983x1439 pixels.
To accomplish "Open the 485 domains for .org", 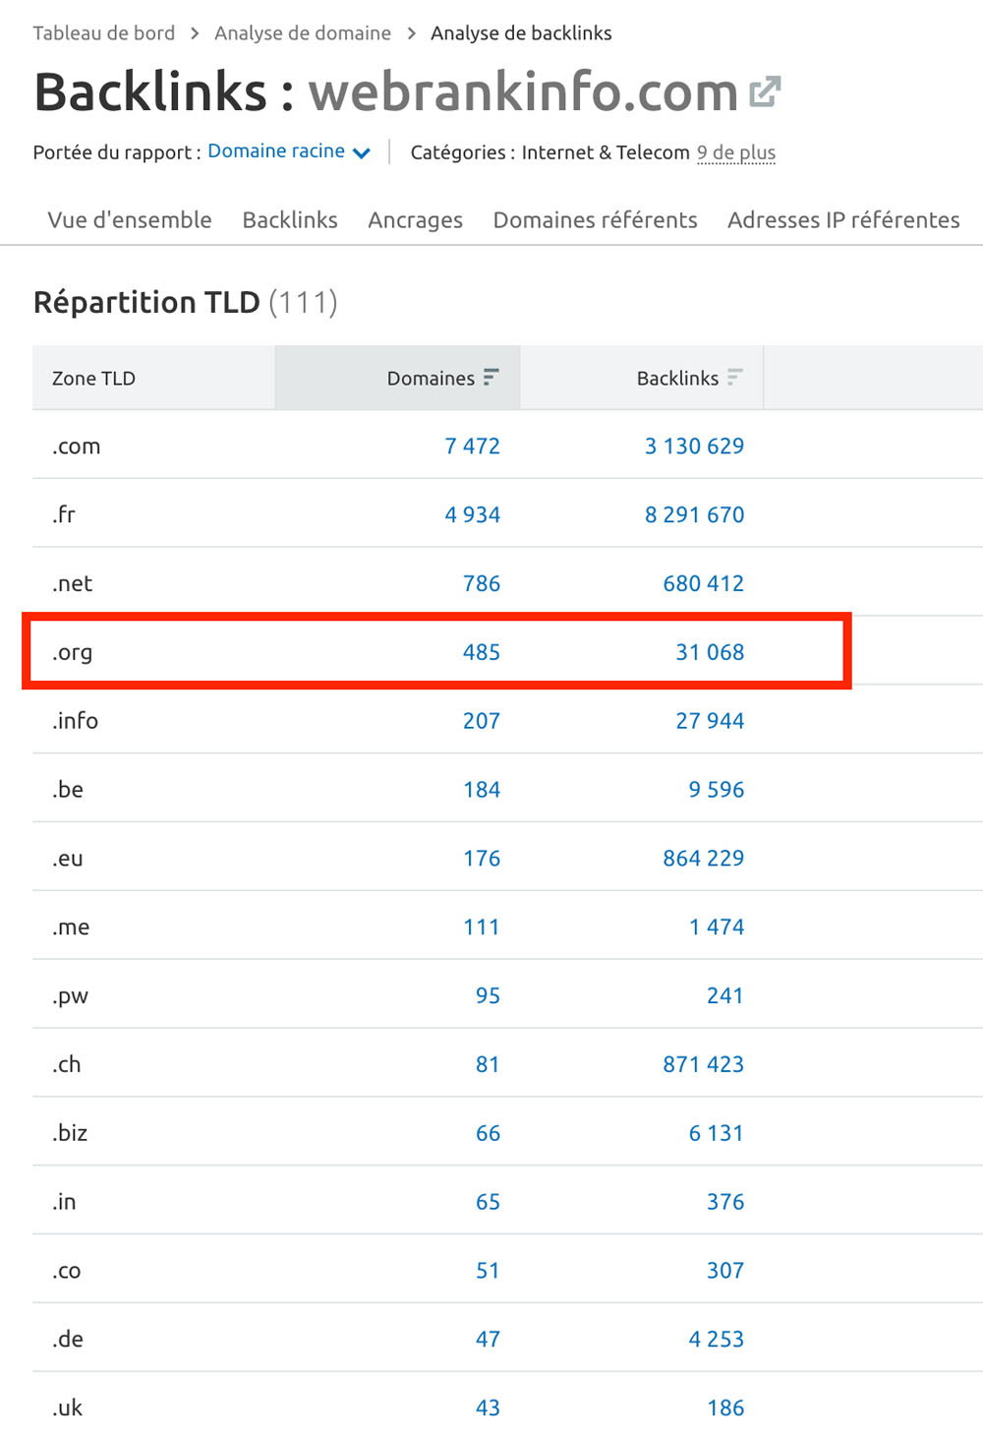I will [x=482, y=652].
